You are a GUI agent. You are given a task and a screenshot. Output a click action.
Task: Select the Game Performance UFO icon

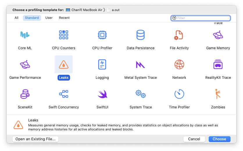tap(25, 64)
